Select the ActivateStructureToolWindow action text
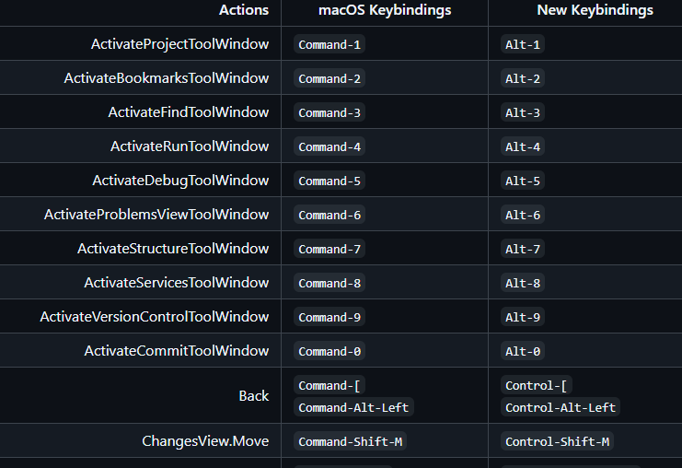This screenshot has height=468, width=682. pos(173,249)
